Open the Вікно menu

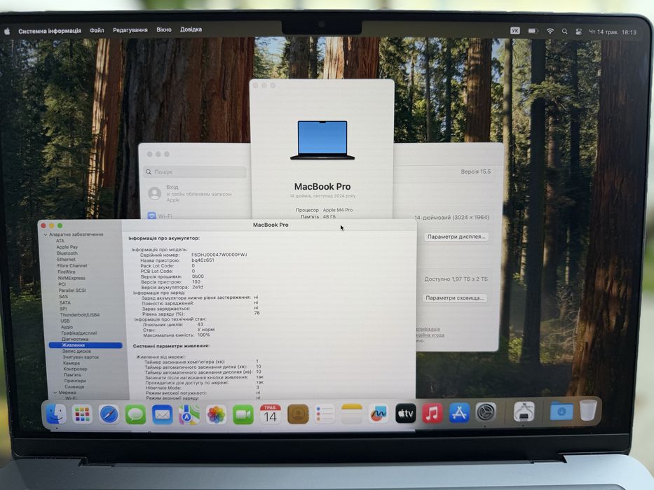(164, 29)
